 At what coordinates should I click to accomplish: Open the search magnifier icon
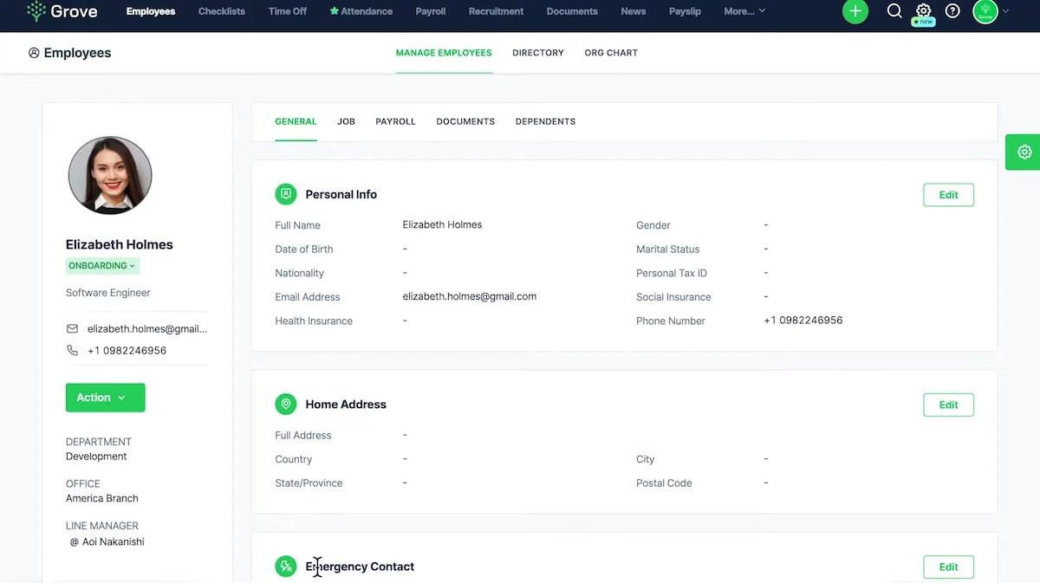click(x=894, y=11)
